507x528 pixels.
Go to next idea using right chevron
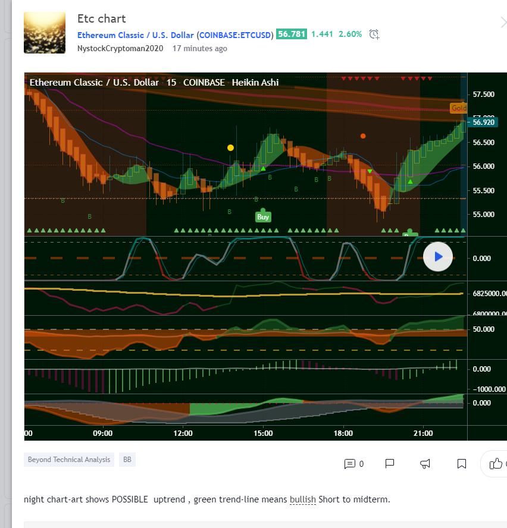[503, 23]
